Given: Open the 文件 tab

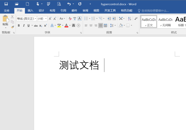Looking at the screenshot, I should coord(7,11).
